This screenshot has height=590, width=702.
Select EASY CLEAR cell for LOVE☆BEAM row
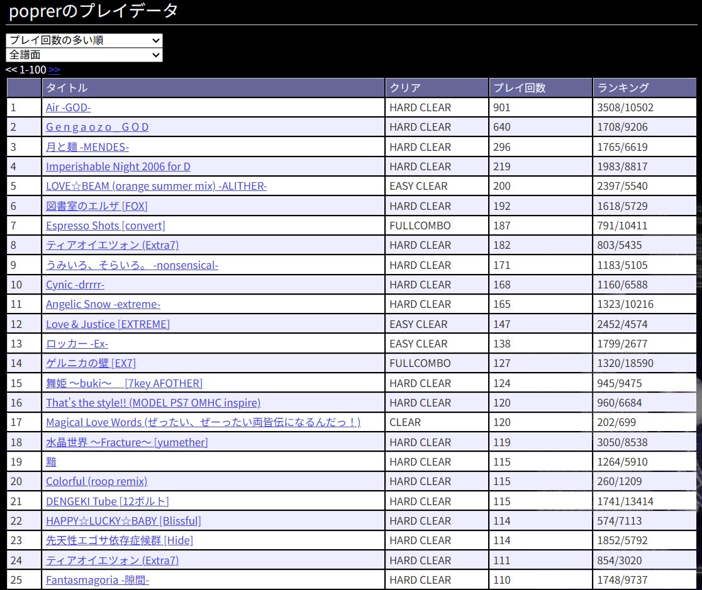click(437, 186)
